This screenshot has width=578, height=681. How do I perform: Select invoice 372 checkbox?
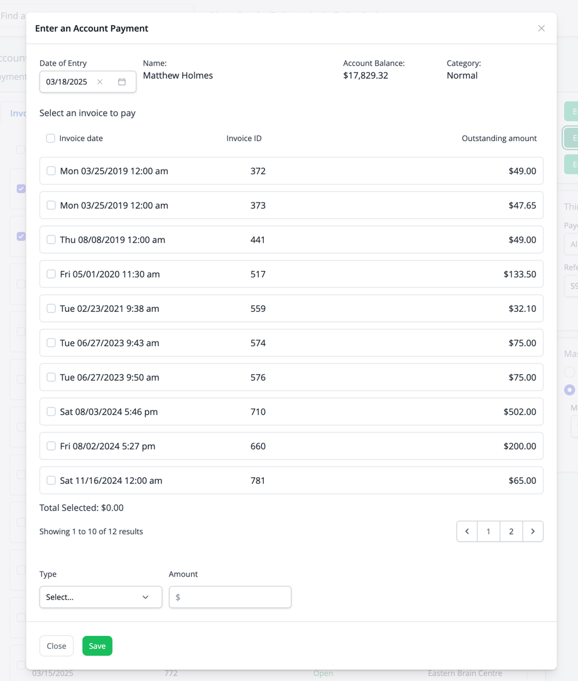pyautogui.click(x=51, y=171)
